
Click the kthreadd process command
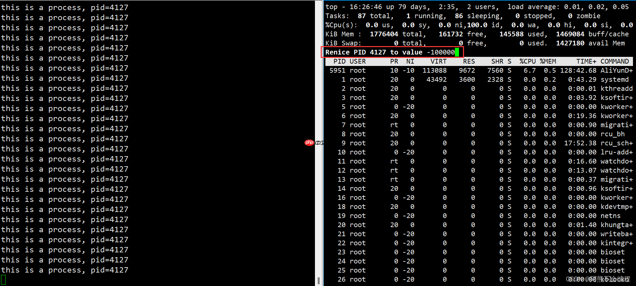[617, 88]
